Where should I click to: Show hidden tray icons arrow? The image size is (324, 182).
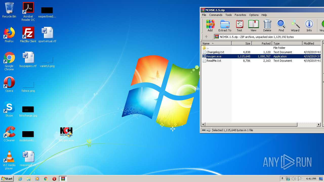(282, 179)
